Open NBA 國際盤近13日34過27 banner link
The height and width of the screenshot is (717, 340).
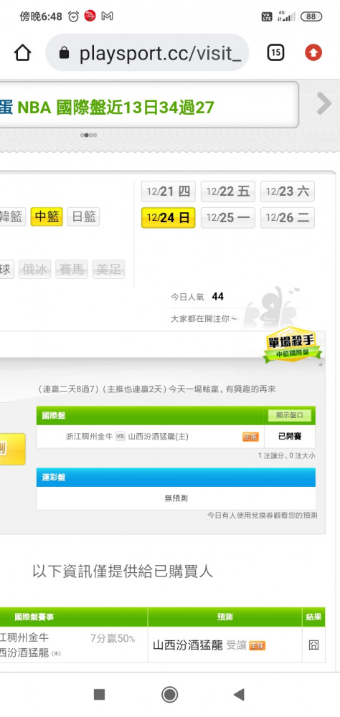pos(116,108)
